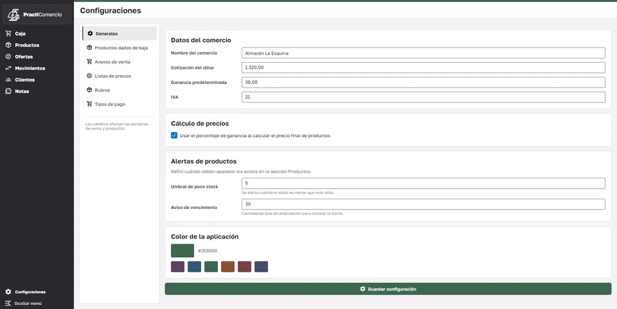This screenshot has height=309, width=617.
Task: Select the Generales settings tab
Action: (120, 33)
